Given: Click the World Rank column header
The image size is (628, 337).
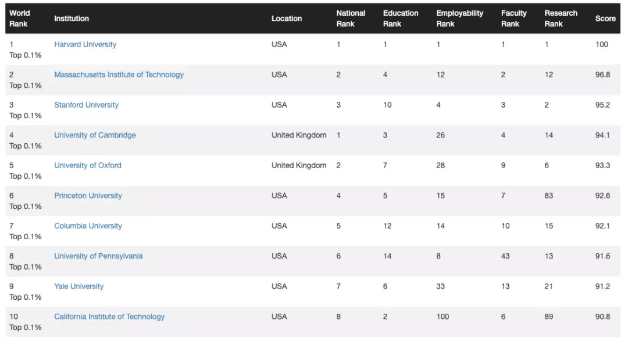Looking at the screenshot, I should pyautogui.click(x=20, y=19).
